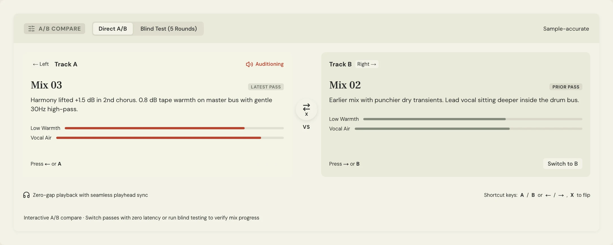
Task: Click the Mix 02 title
Action: pyautogui.click(x=345, y=85)
